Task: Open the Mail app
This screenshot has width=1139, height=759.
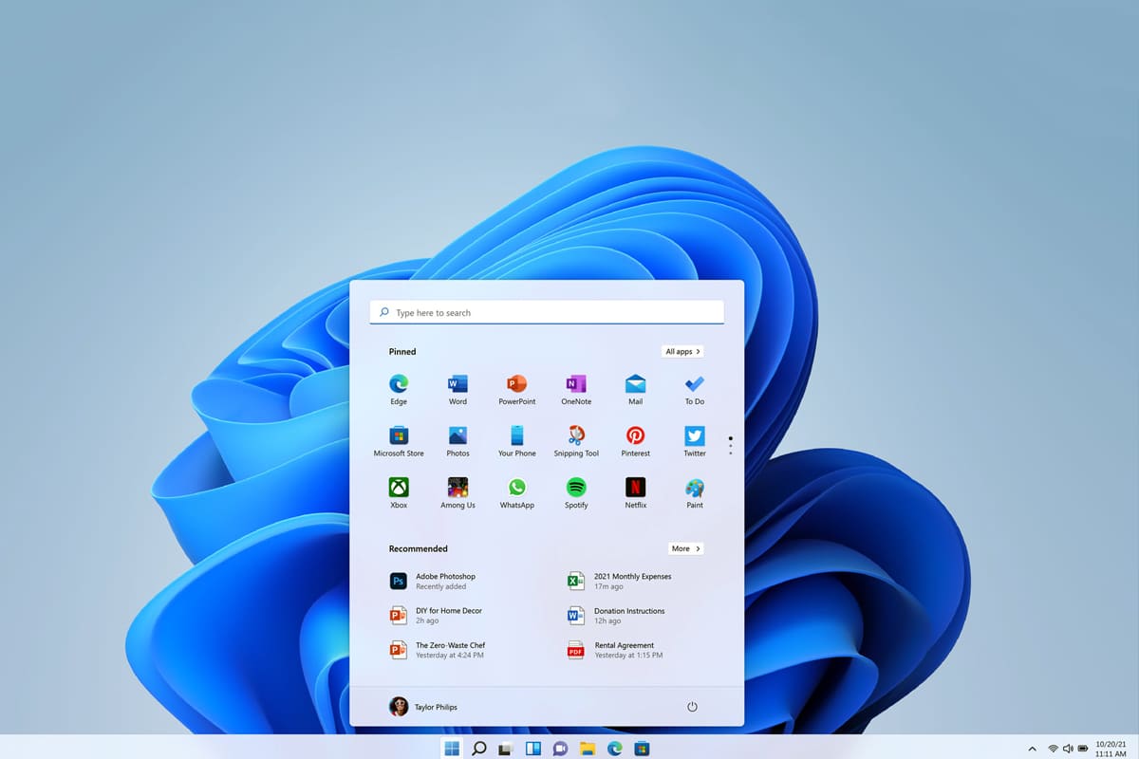Action: (x=635, y=389)
